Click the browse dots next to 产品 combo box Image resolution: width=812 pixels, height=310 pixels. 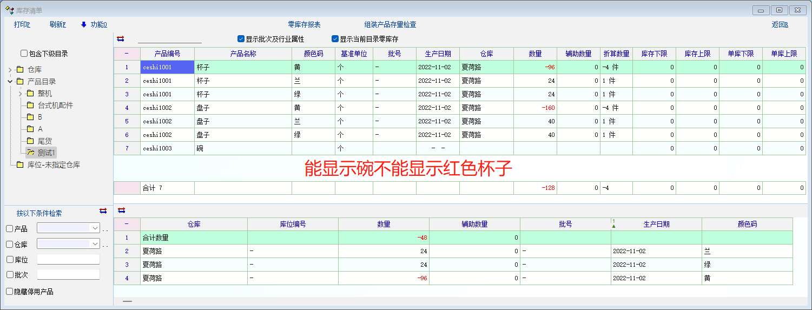[105, 229]
